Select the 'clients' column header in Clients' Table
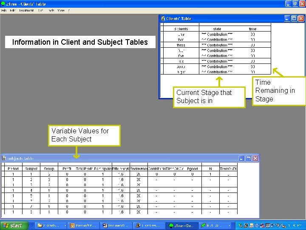The image size is (306, 230). click(181, 29)
